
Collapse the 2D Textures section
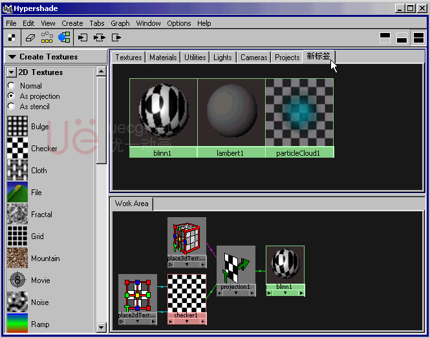11,72
